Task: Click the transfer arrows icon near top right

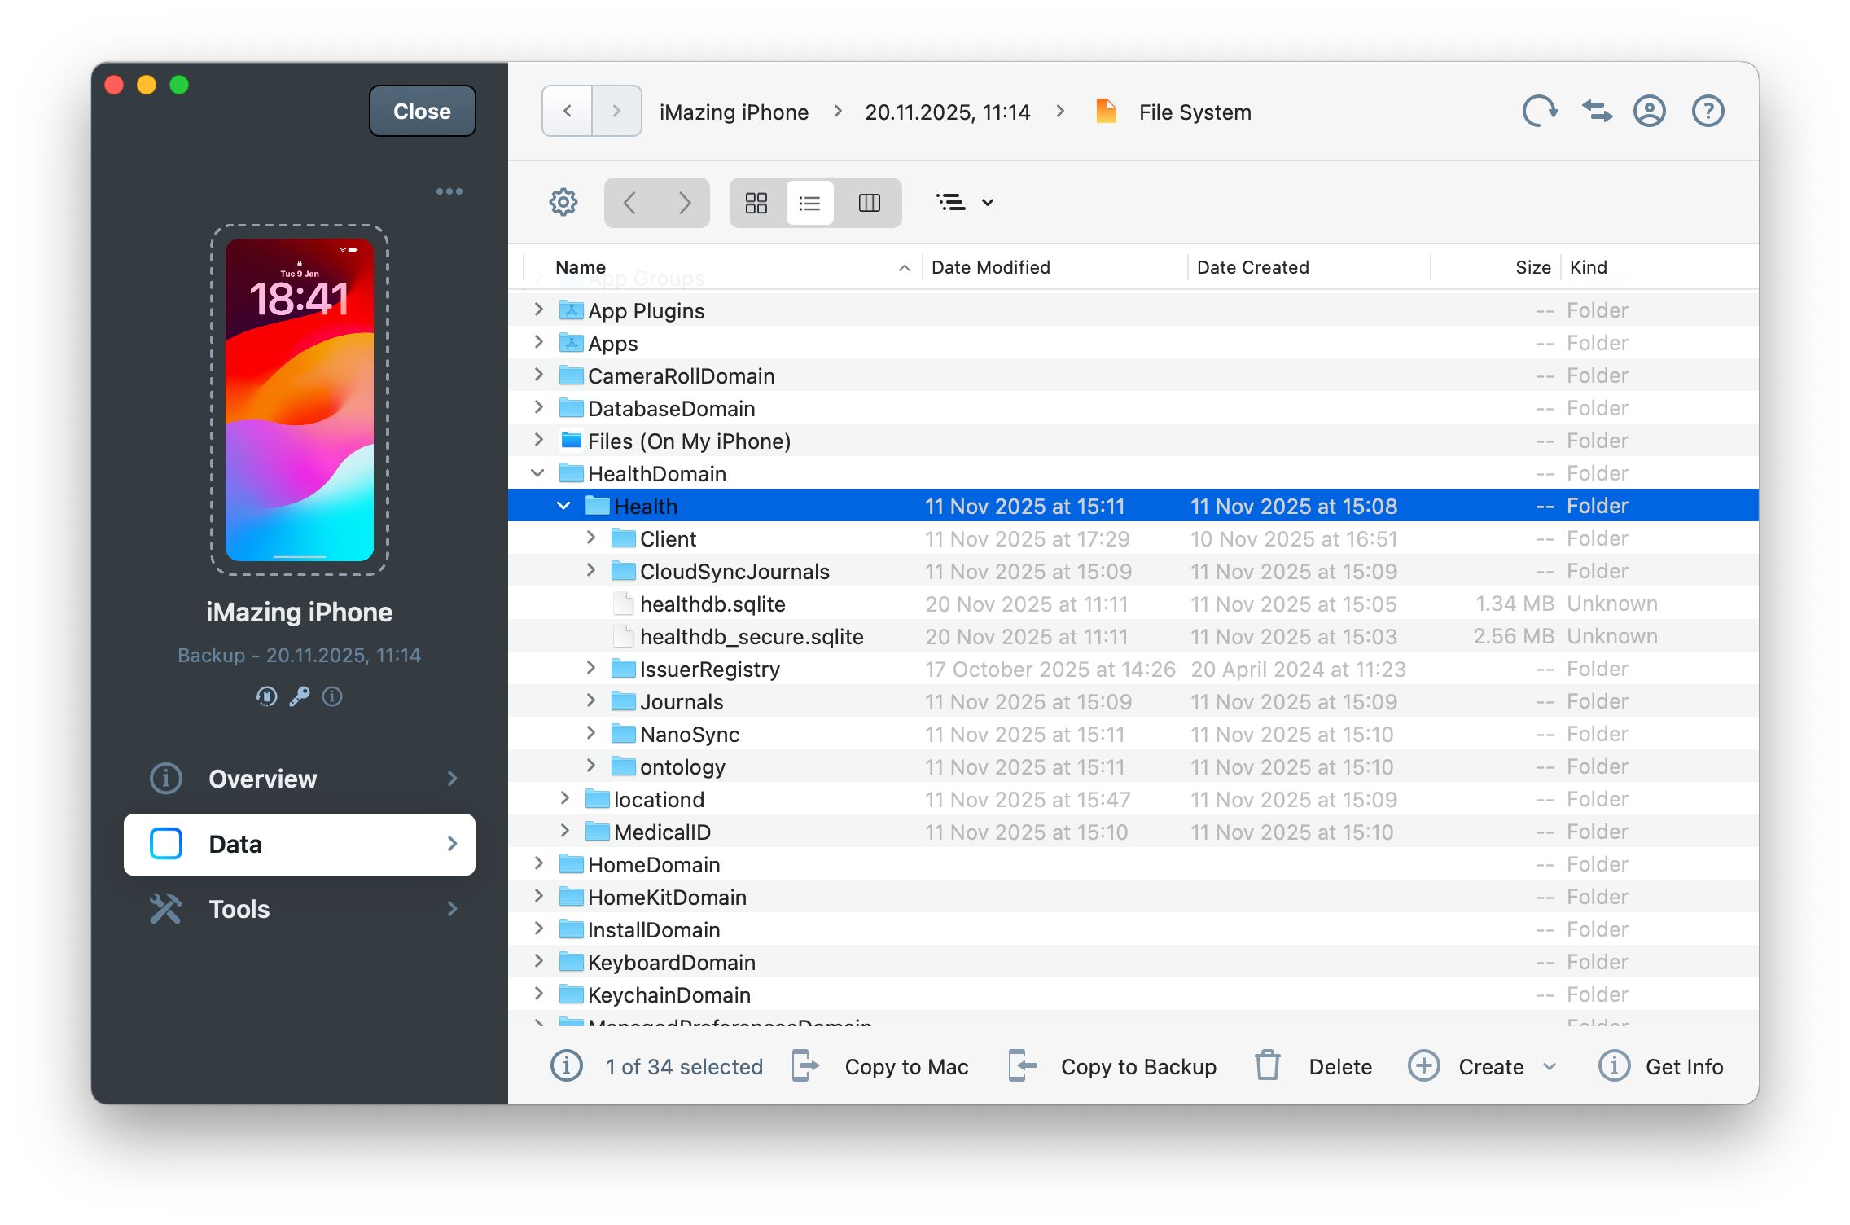Action: pyautogui.click(x=1595, y=111)
